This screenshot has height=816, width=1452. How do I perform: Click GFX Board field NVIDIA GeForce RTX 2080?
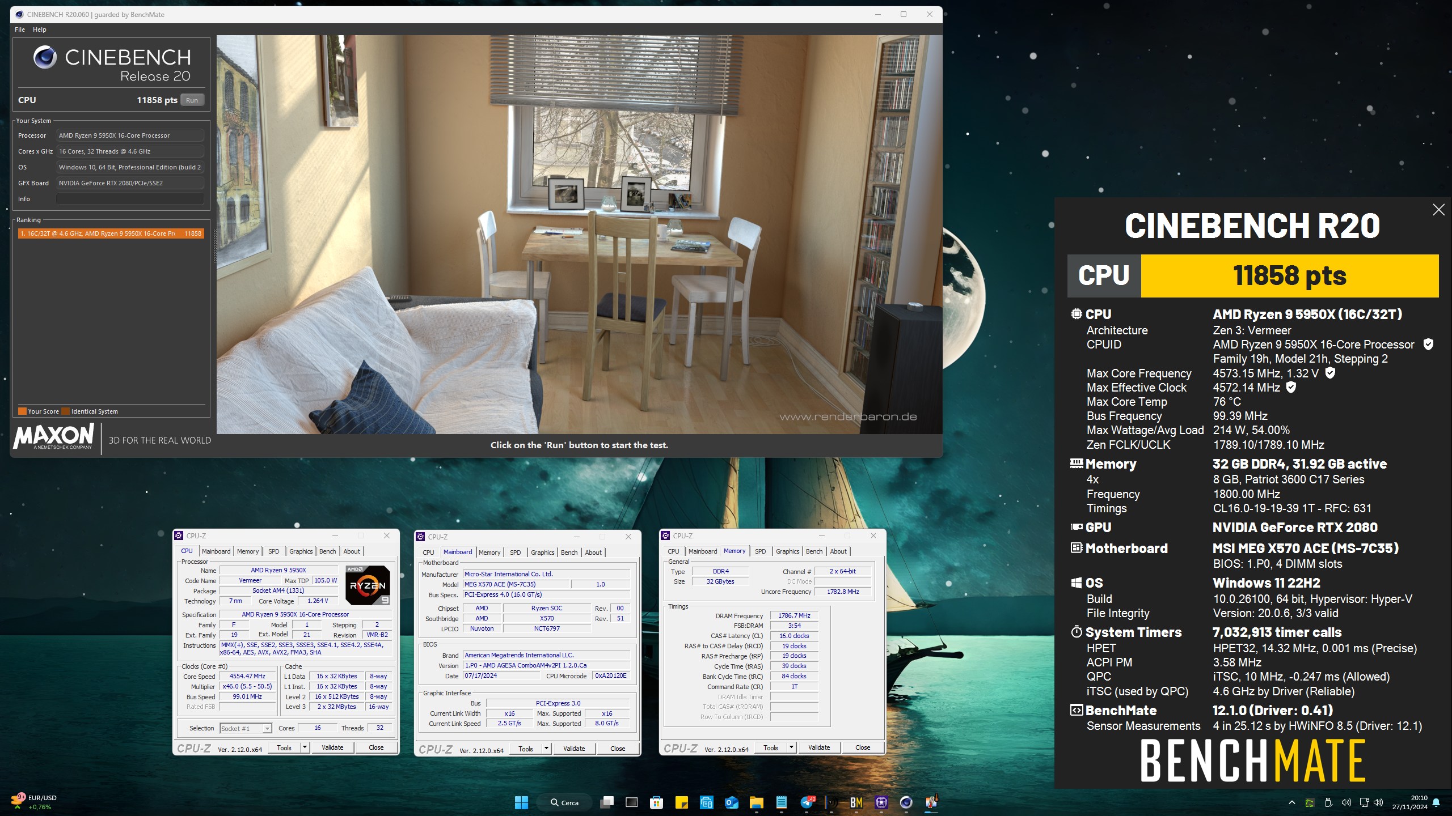[x=130, y=183]
